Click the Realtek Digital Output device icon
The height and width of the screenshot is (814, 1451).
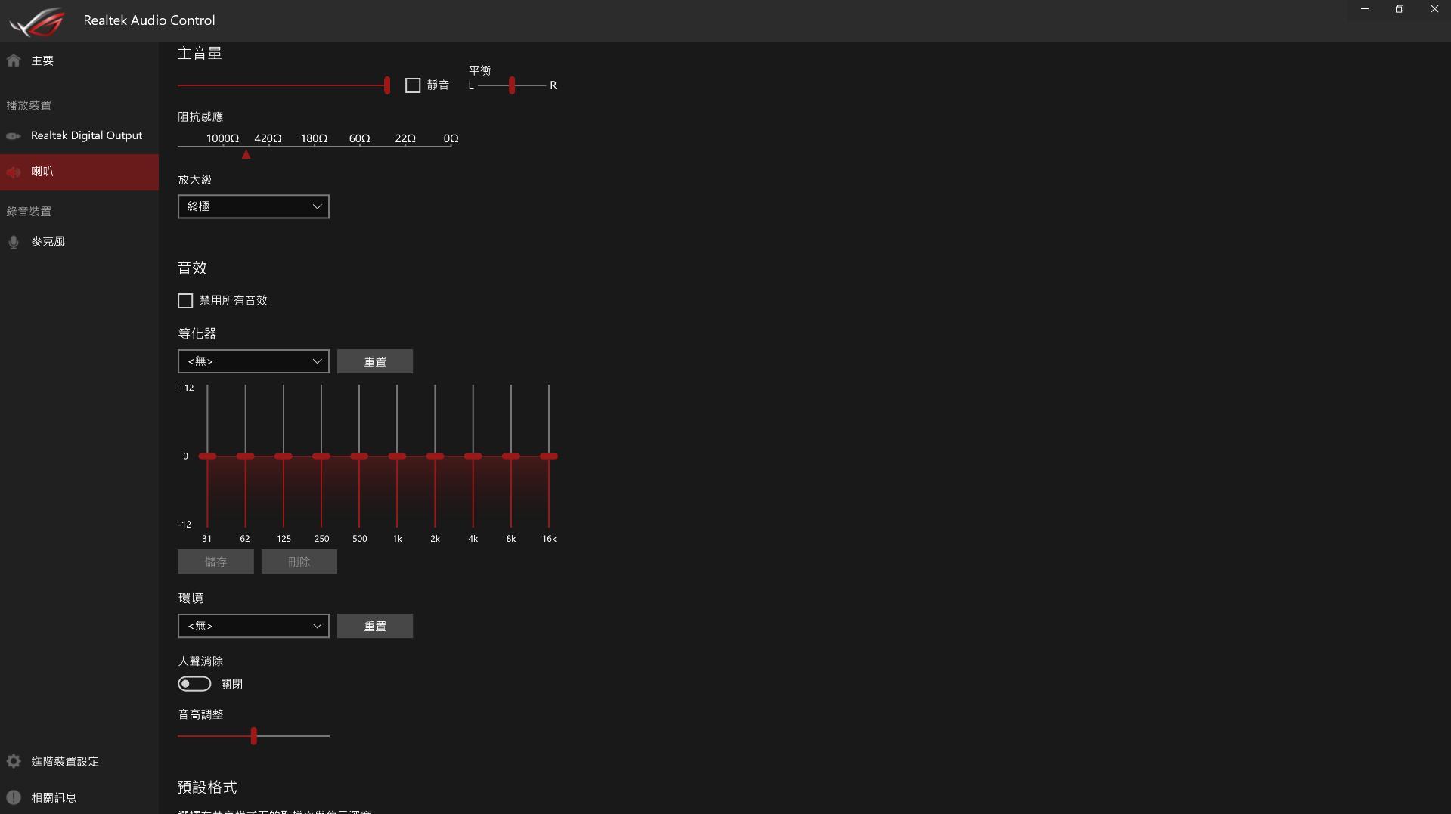(x=14, y=136)
